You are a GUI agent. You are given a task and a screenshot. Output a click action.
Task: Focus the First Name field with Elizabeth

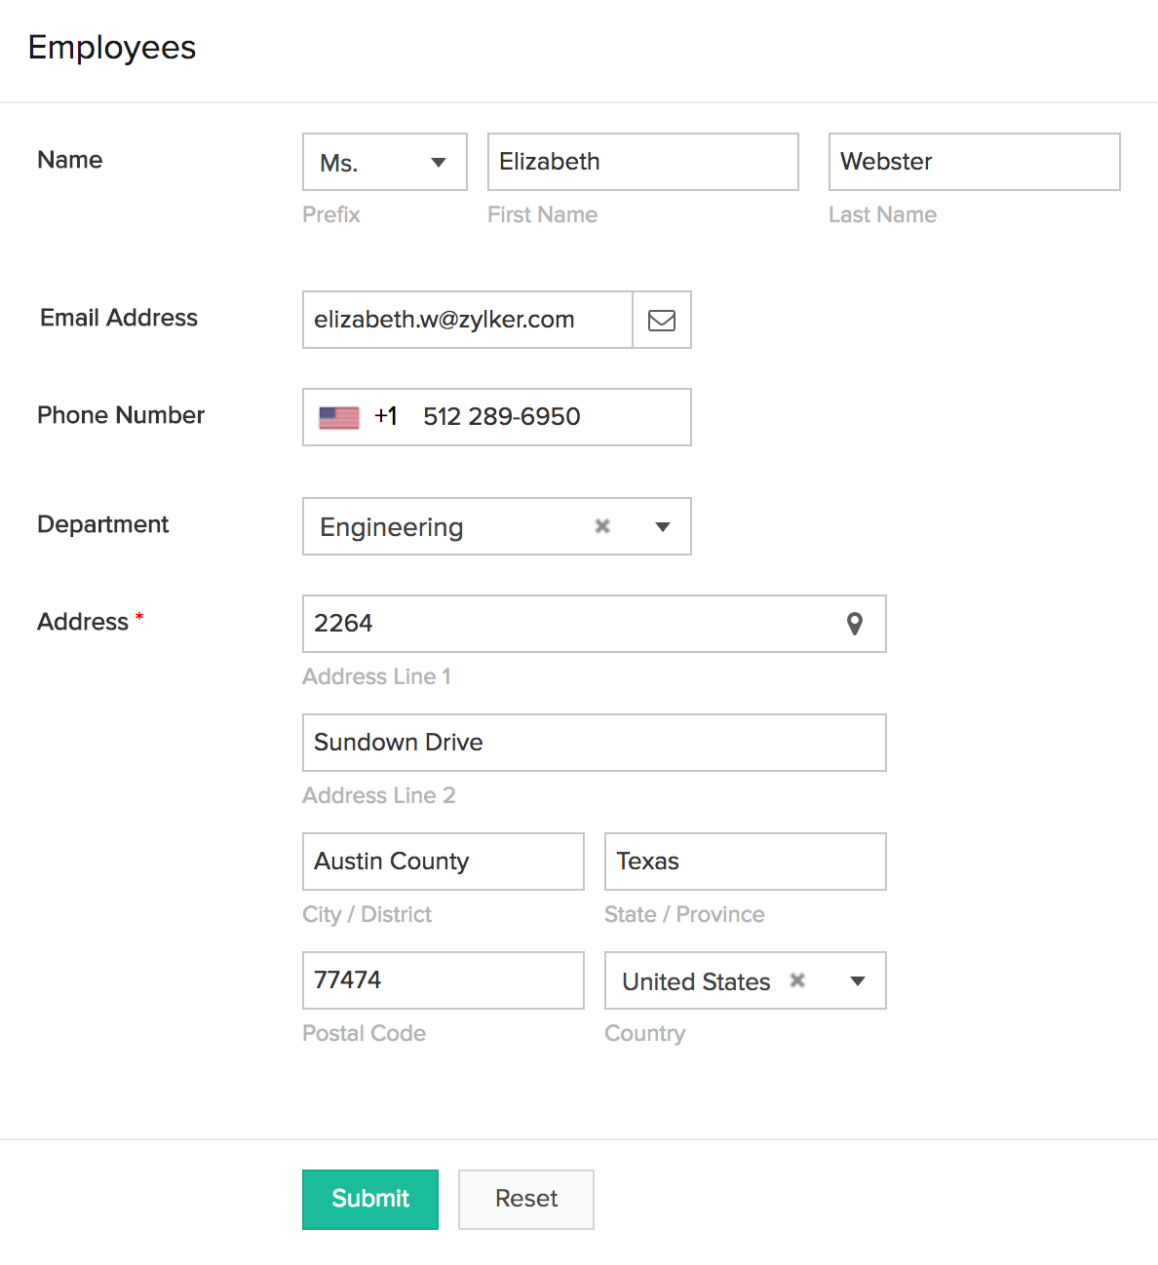click(x=643, y=162)
